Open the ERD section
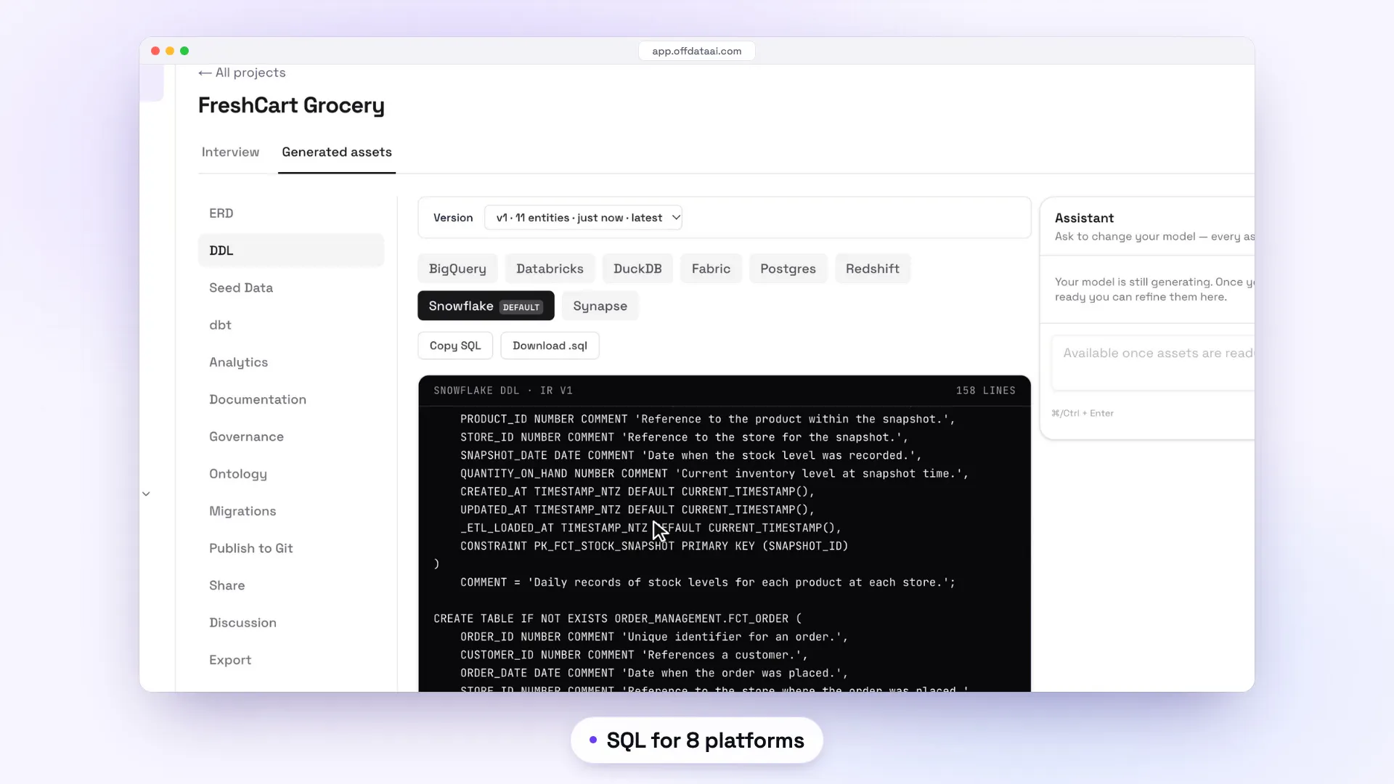This screenshot has height=784, width=1394. [290, 213]
